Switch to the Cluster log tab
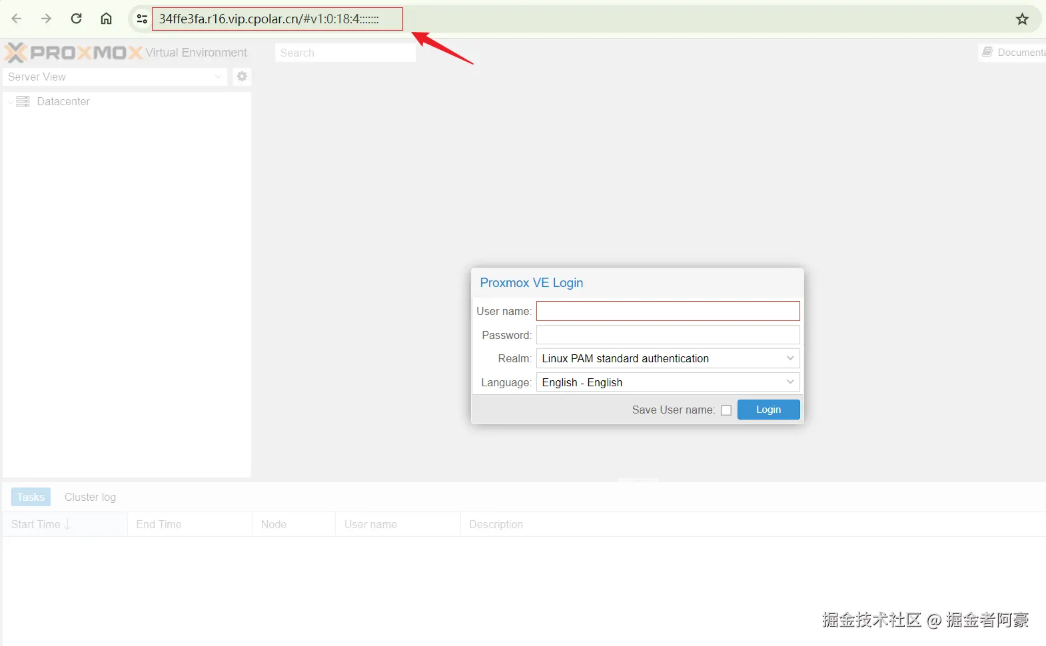This screenshot has height=646, width=1046. click(90, 497)
